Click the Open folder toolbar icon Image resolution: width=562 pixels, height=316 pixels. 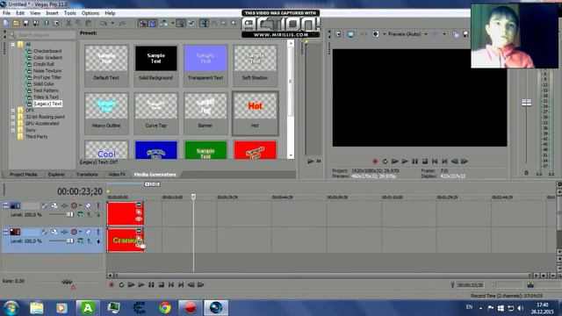pos(16,24)
